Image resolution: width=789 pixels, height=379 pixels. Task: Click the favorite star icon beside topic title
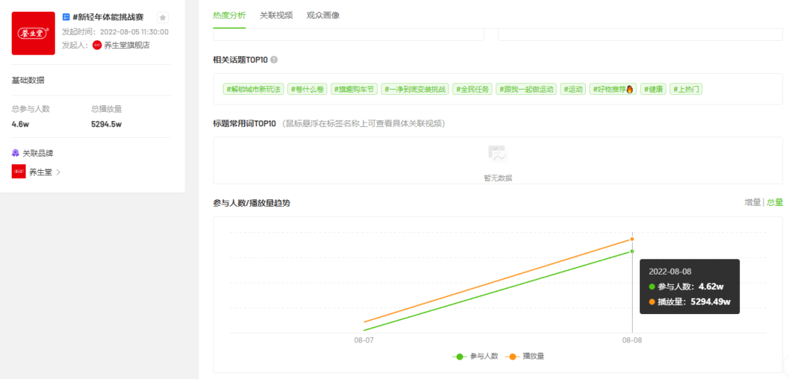click(x=162, y=18)
